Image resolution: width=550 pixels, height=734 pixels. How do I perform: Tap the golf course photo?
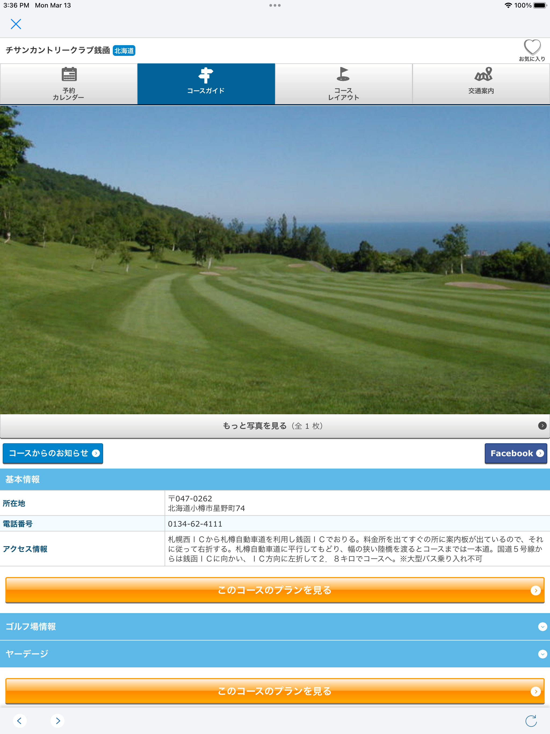pyautogui.click(x=275, y=260)
